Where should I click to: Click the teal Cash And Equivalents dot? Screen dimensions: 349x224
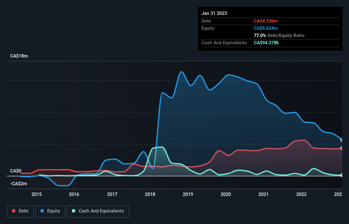coord(74,211)
